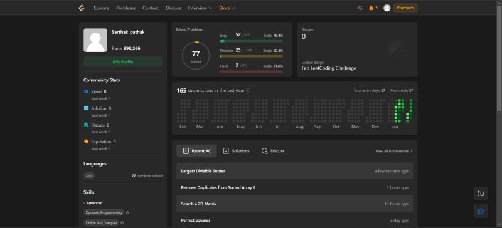The height and width of the screenshot is (228, 502).
Task: Click the Medium problems progress bar
Action: coord(252,56)
